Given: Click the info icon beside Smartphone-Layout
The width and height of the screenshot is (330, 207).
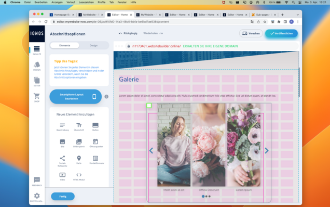Looking at the screenshot, I should point(106,97).
